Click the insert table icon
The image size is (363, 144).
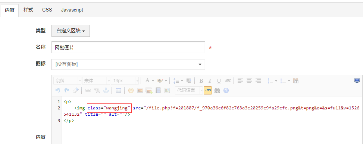(x=118, y=90)
